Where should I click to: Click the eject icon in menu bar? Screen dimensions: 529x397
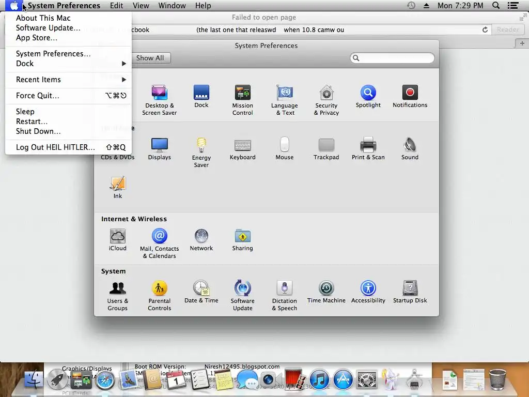click(426, 5)
